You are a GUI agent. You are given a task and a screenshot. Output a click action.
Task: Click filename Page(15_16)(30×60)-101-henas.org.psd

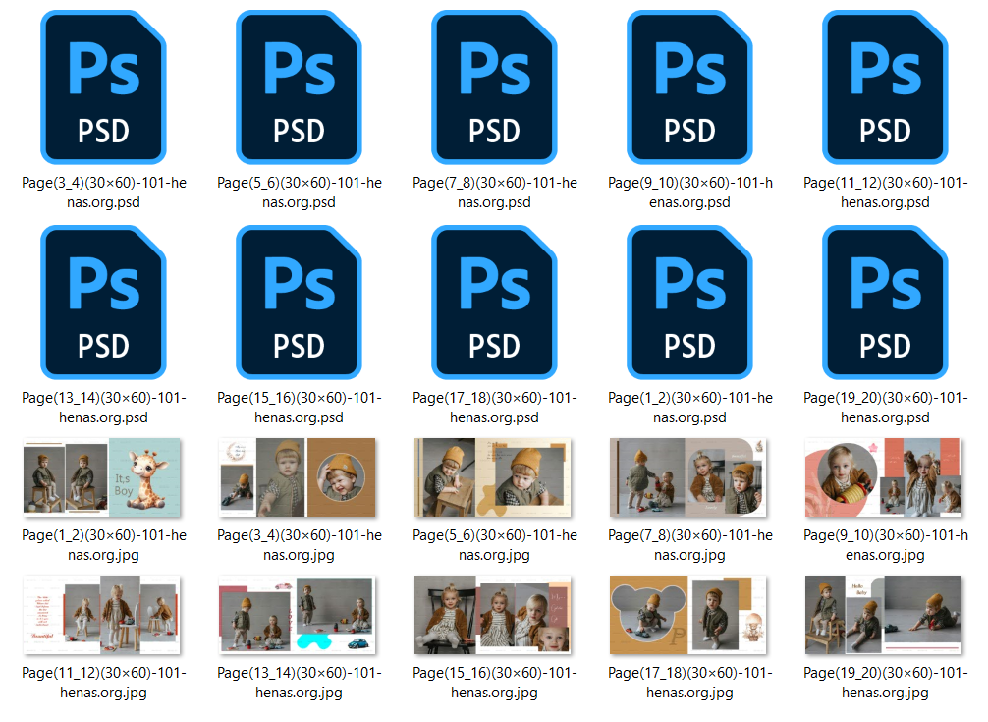pyautogui.click(x=300, y=408)
